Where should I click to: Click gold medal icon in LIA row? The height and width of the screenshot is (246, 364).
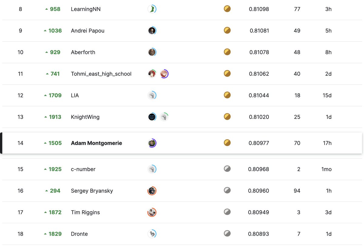(227, 95)
